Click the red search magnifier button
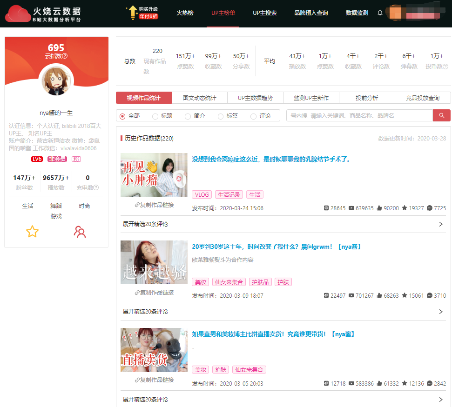 441,115
